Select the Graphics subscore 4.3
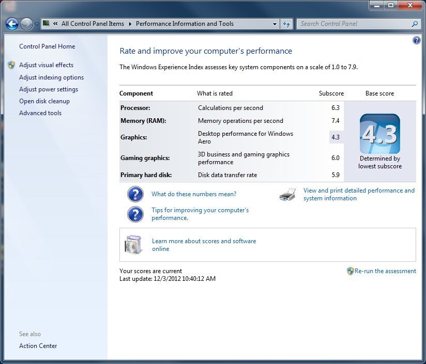426x364 pixels. (336, 137)
